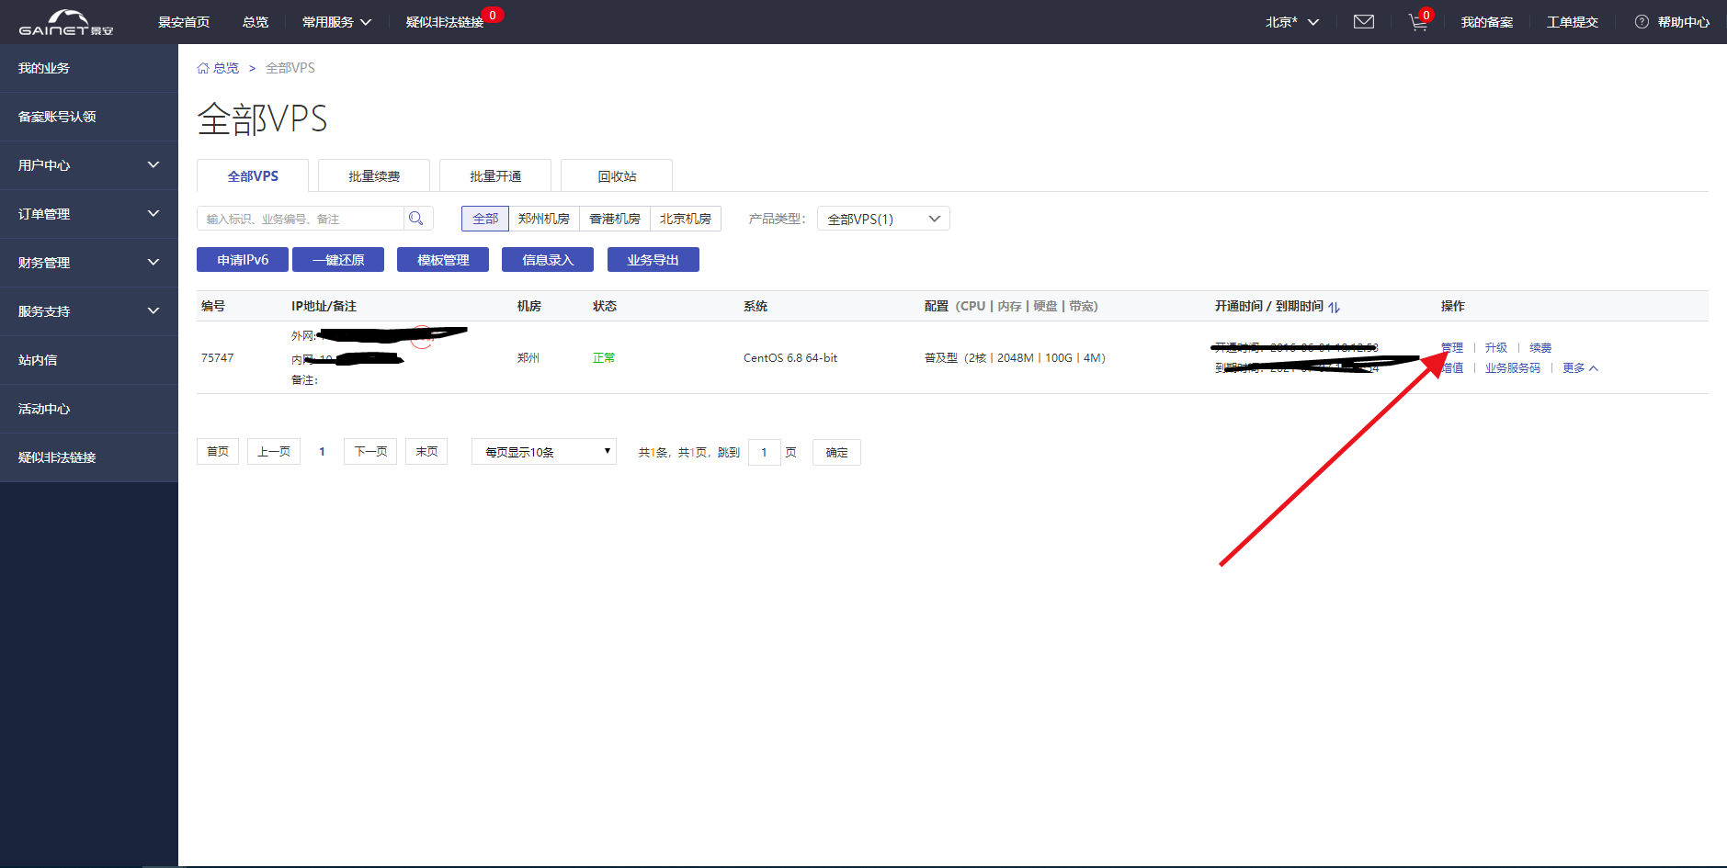The height and width of the screenshot is (868, 1727).
Task: Open 站内信 in sidebar
Action: click(89, 360)
